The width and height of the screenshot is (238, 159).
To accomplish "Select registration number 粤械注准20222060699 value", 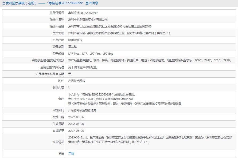I will pyautogui.click(x=83, y=13).
